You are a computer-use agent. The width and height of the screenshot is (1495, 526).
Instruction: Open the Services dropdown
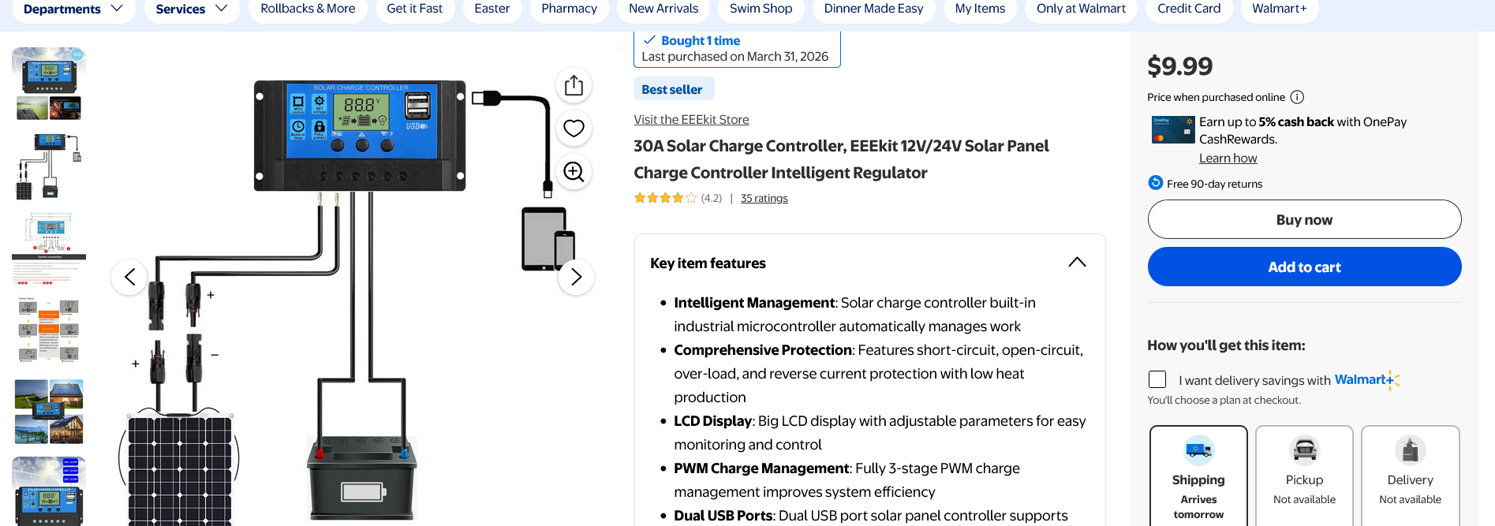point(192,9)
